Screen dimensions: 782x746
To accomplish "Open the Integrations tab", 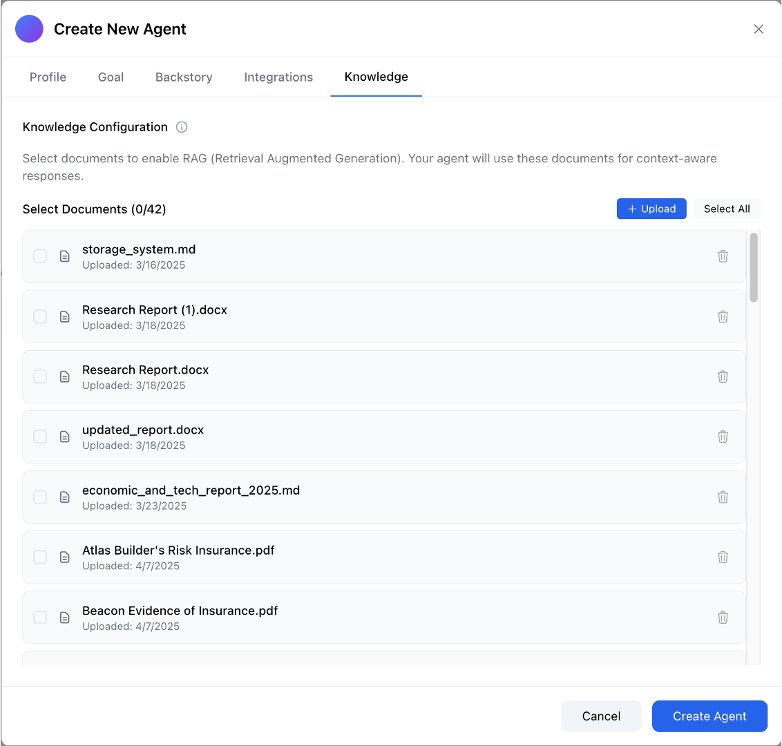I will (x=278, y=77).
